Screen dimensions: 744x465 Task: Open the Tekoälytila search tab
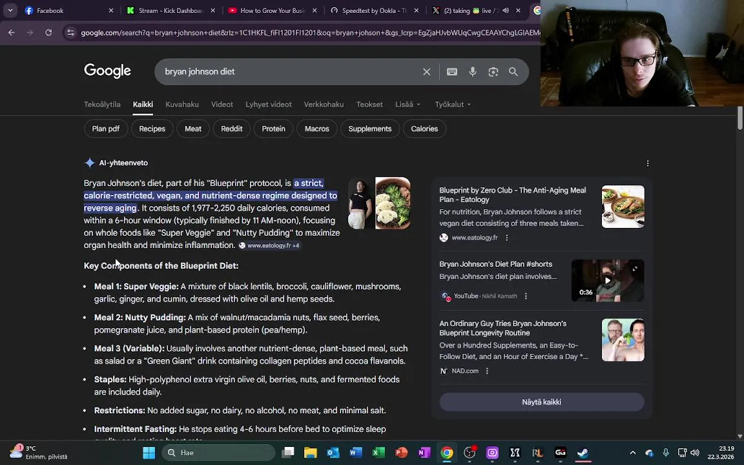coord(102,105)
